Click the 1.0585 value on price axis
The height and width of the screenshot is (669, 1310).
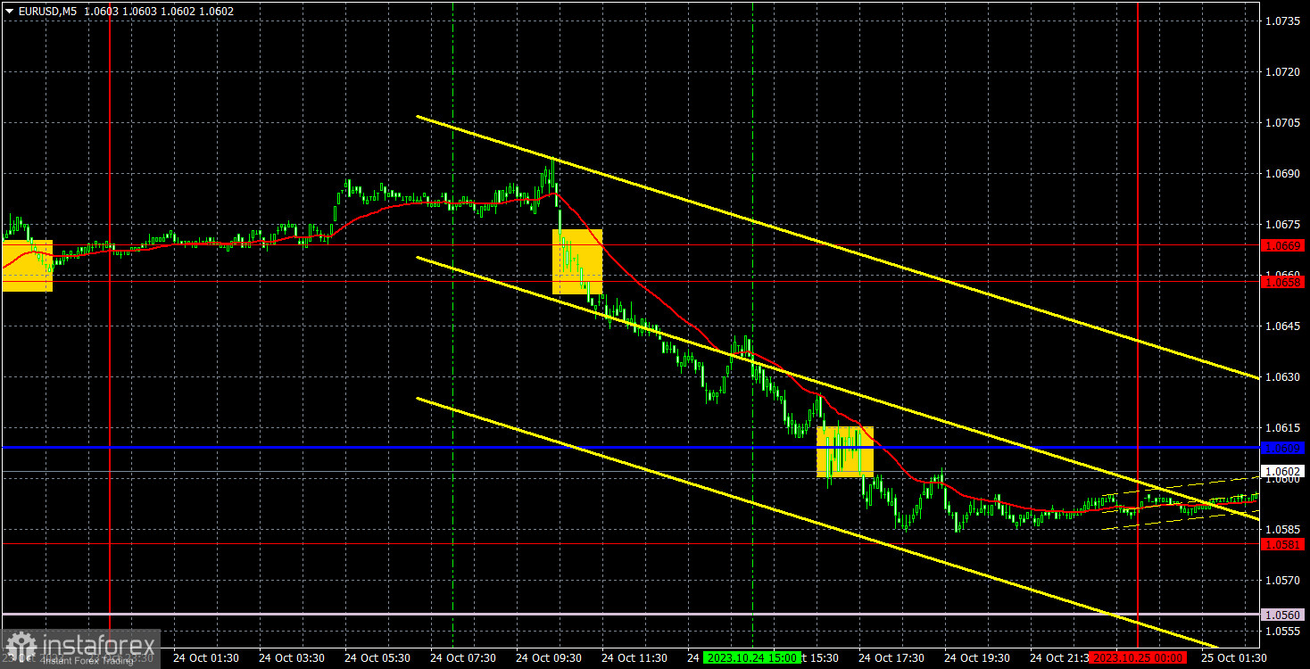tap(1283, 529)
